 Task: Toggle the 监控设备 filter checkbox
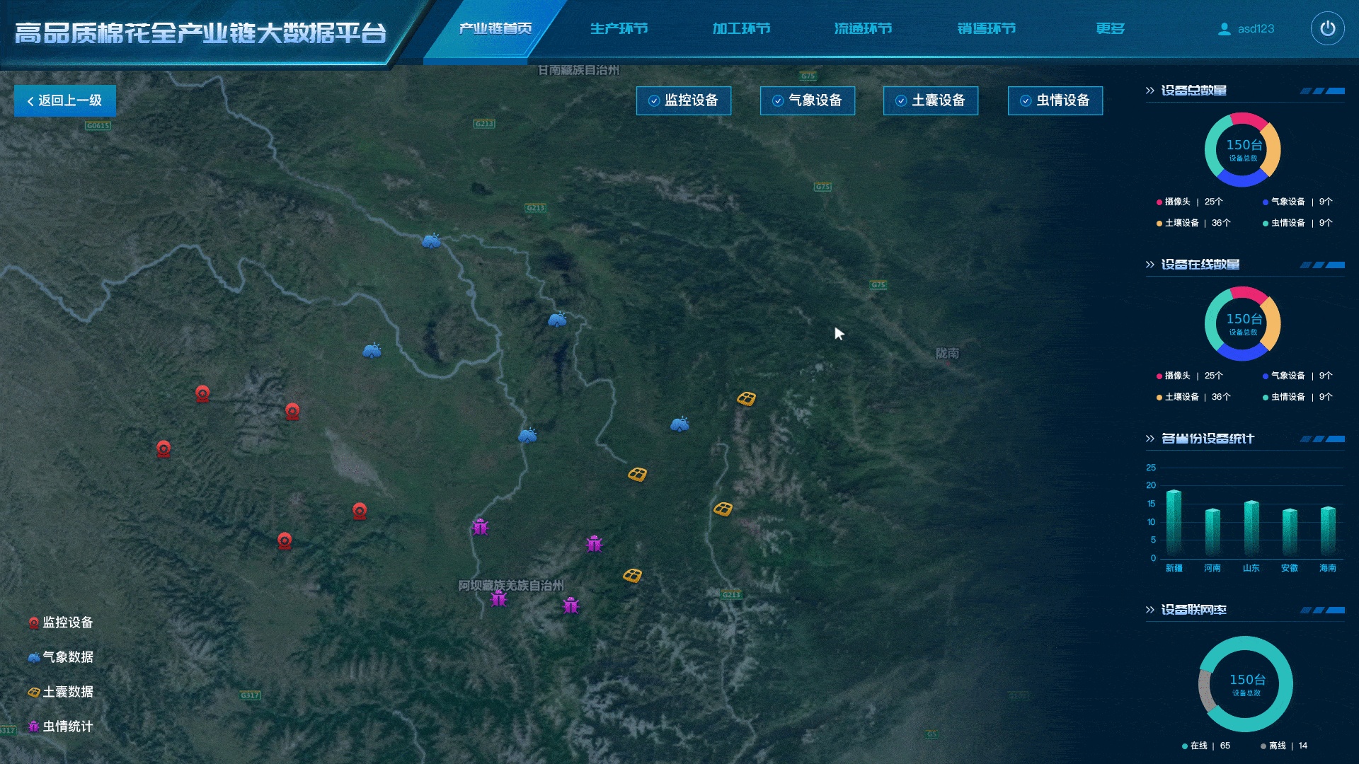click(x=654, y=100)
